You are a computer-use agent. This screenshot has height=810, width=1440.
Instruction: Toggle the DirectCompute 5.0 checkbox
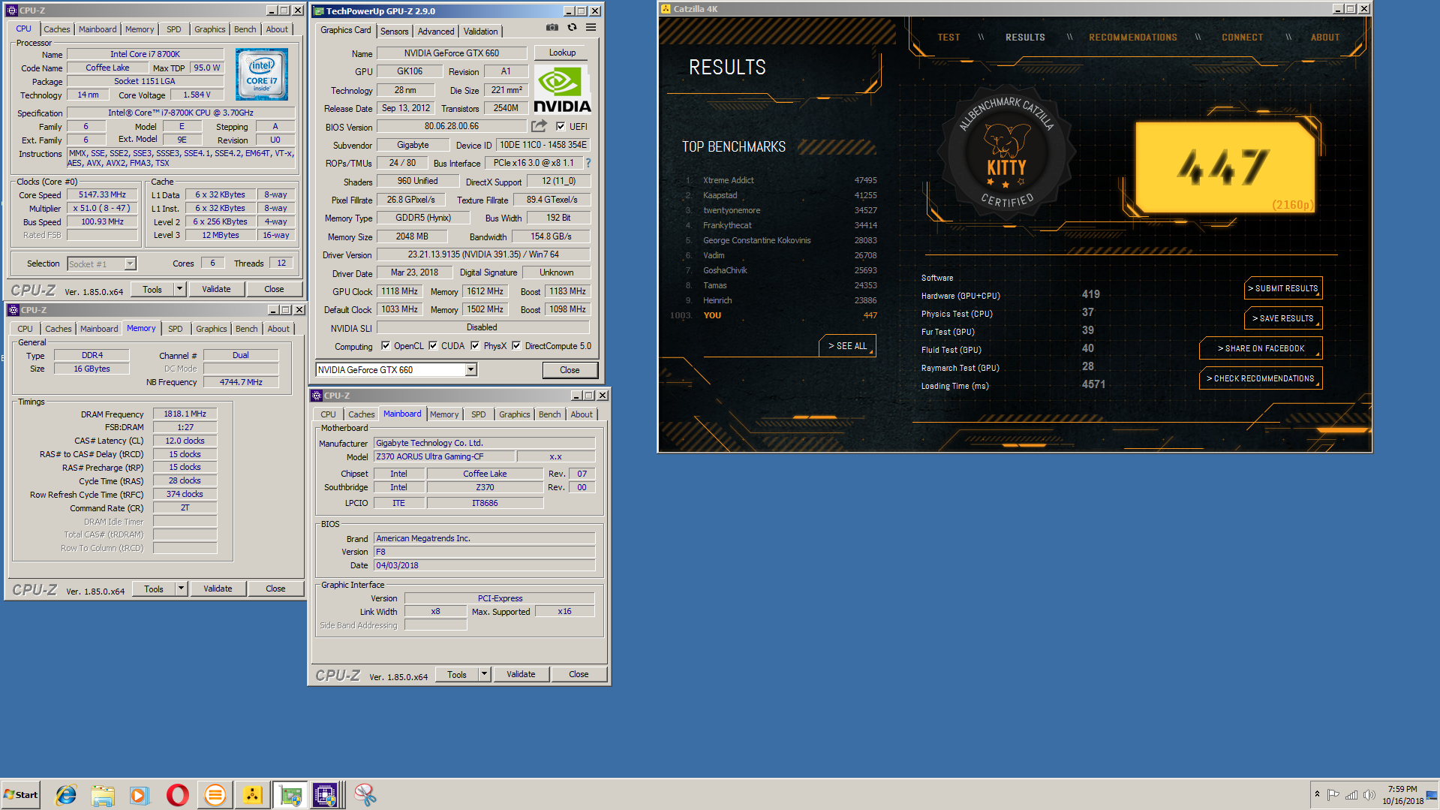[x=516, y=346]
